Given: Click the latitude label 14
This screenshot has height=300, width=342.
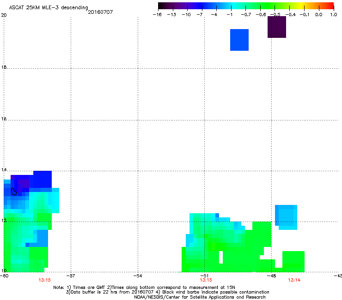Looking at the screenshot, I should click(4, 170).
